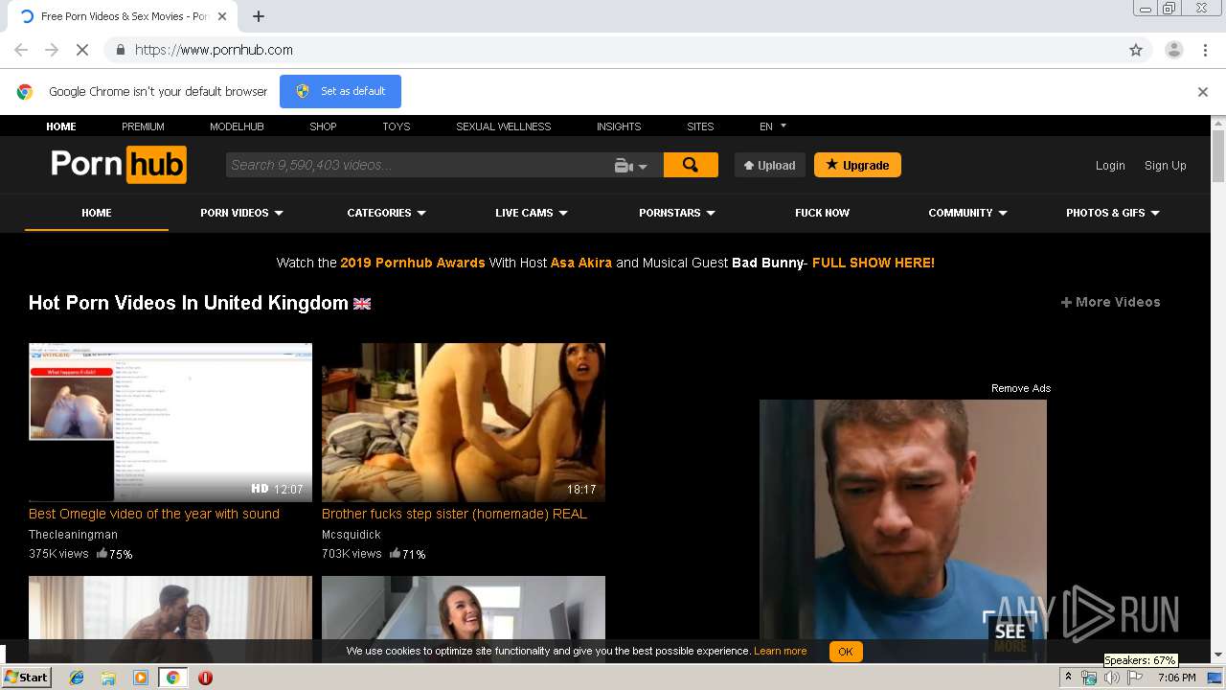This screenshot has height=690, width=1226.
Task: Click the thumbs-up icon beside 71%
Action: click(x=395, y=553)
